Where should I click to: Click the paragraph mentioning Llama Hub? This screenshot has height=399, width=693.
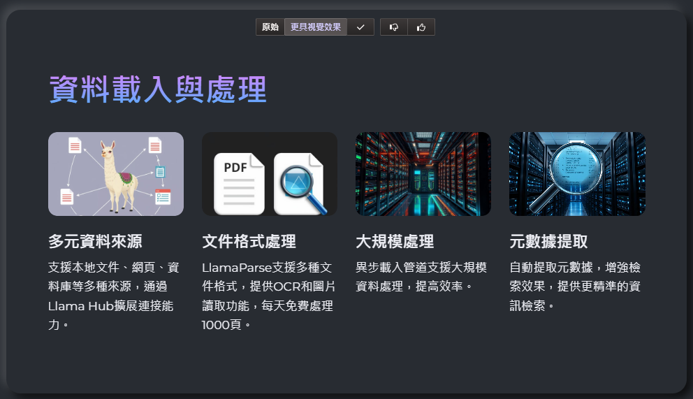tap(114, 296)
